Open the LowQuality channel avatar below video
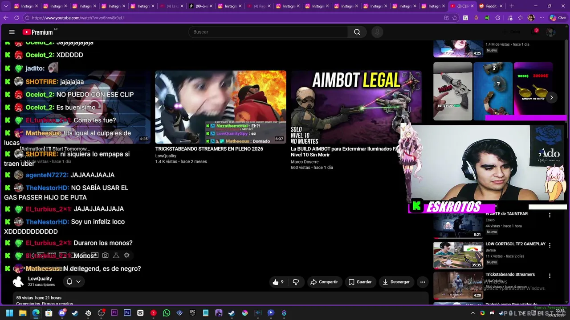Screen dimensions: 570x320 coord(18,281)
